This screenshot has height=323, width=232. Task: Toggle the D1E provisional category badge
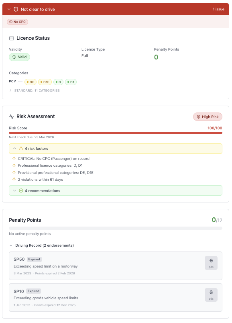point(45,82)
